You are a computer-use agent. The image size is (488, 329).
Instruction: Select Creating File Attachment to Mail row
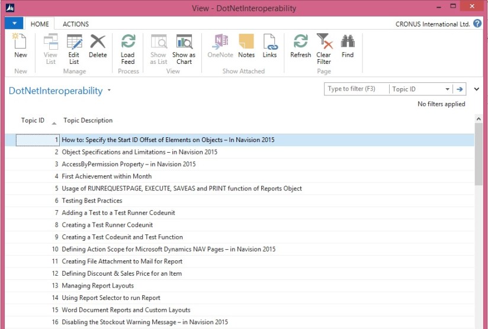(x=240, y=261)
